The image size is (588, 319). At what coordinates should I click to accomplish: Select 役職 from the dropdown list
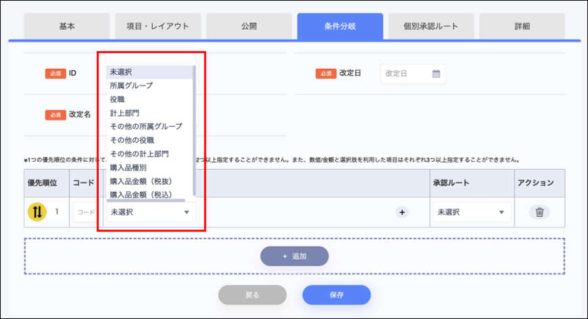(x=149, y=99)
